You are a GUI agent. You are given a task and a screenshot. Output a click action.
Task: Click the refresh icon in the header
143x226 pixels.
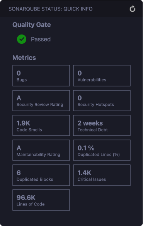132,9
